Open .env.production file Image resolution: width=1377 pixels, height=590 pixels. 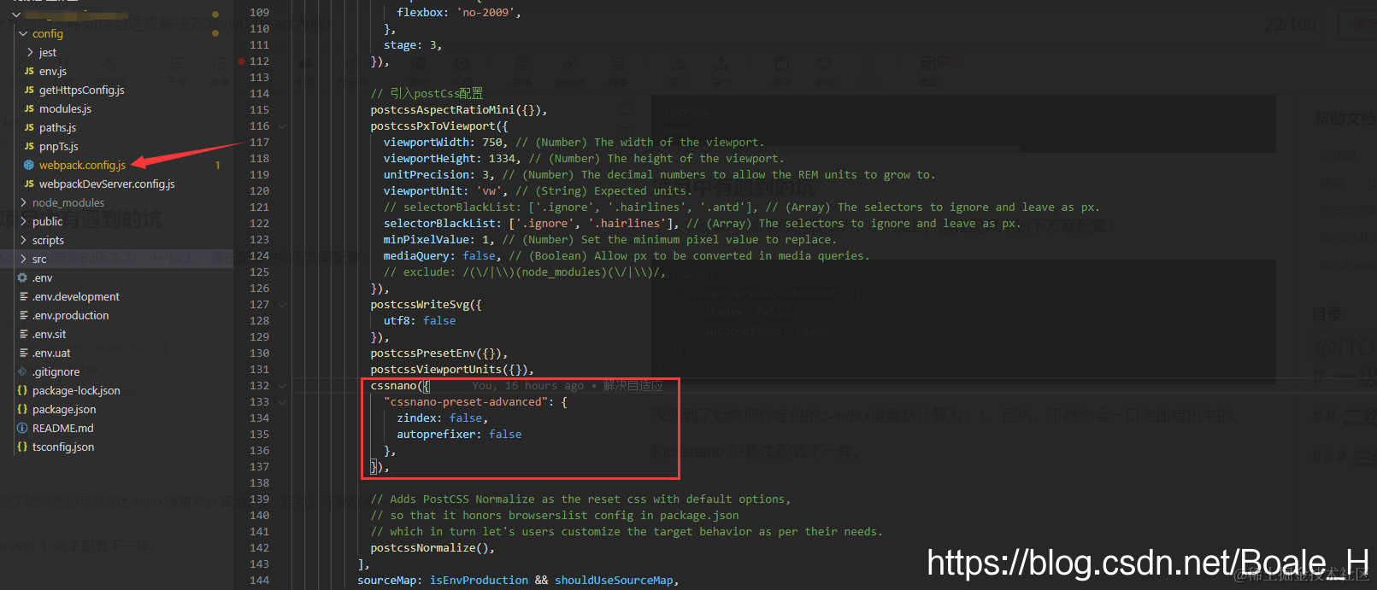(x=71, y=316)
